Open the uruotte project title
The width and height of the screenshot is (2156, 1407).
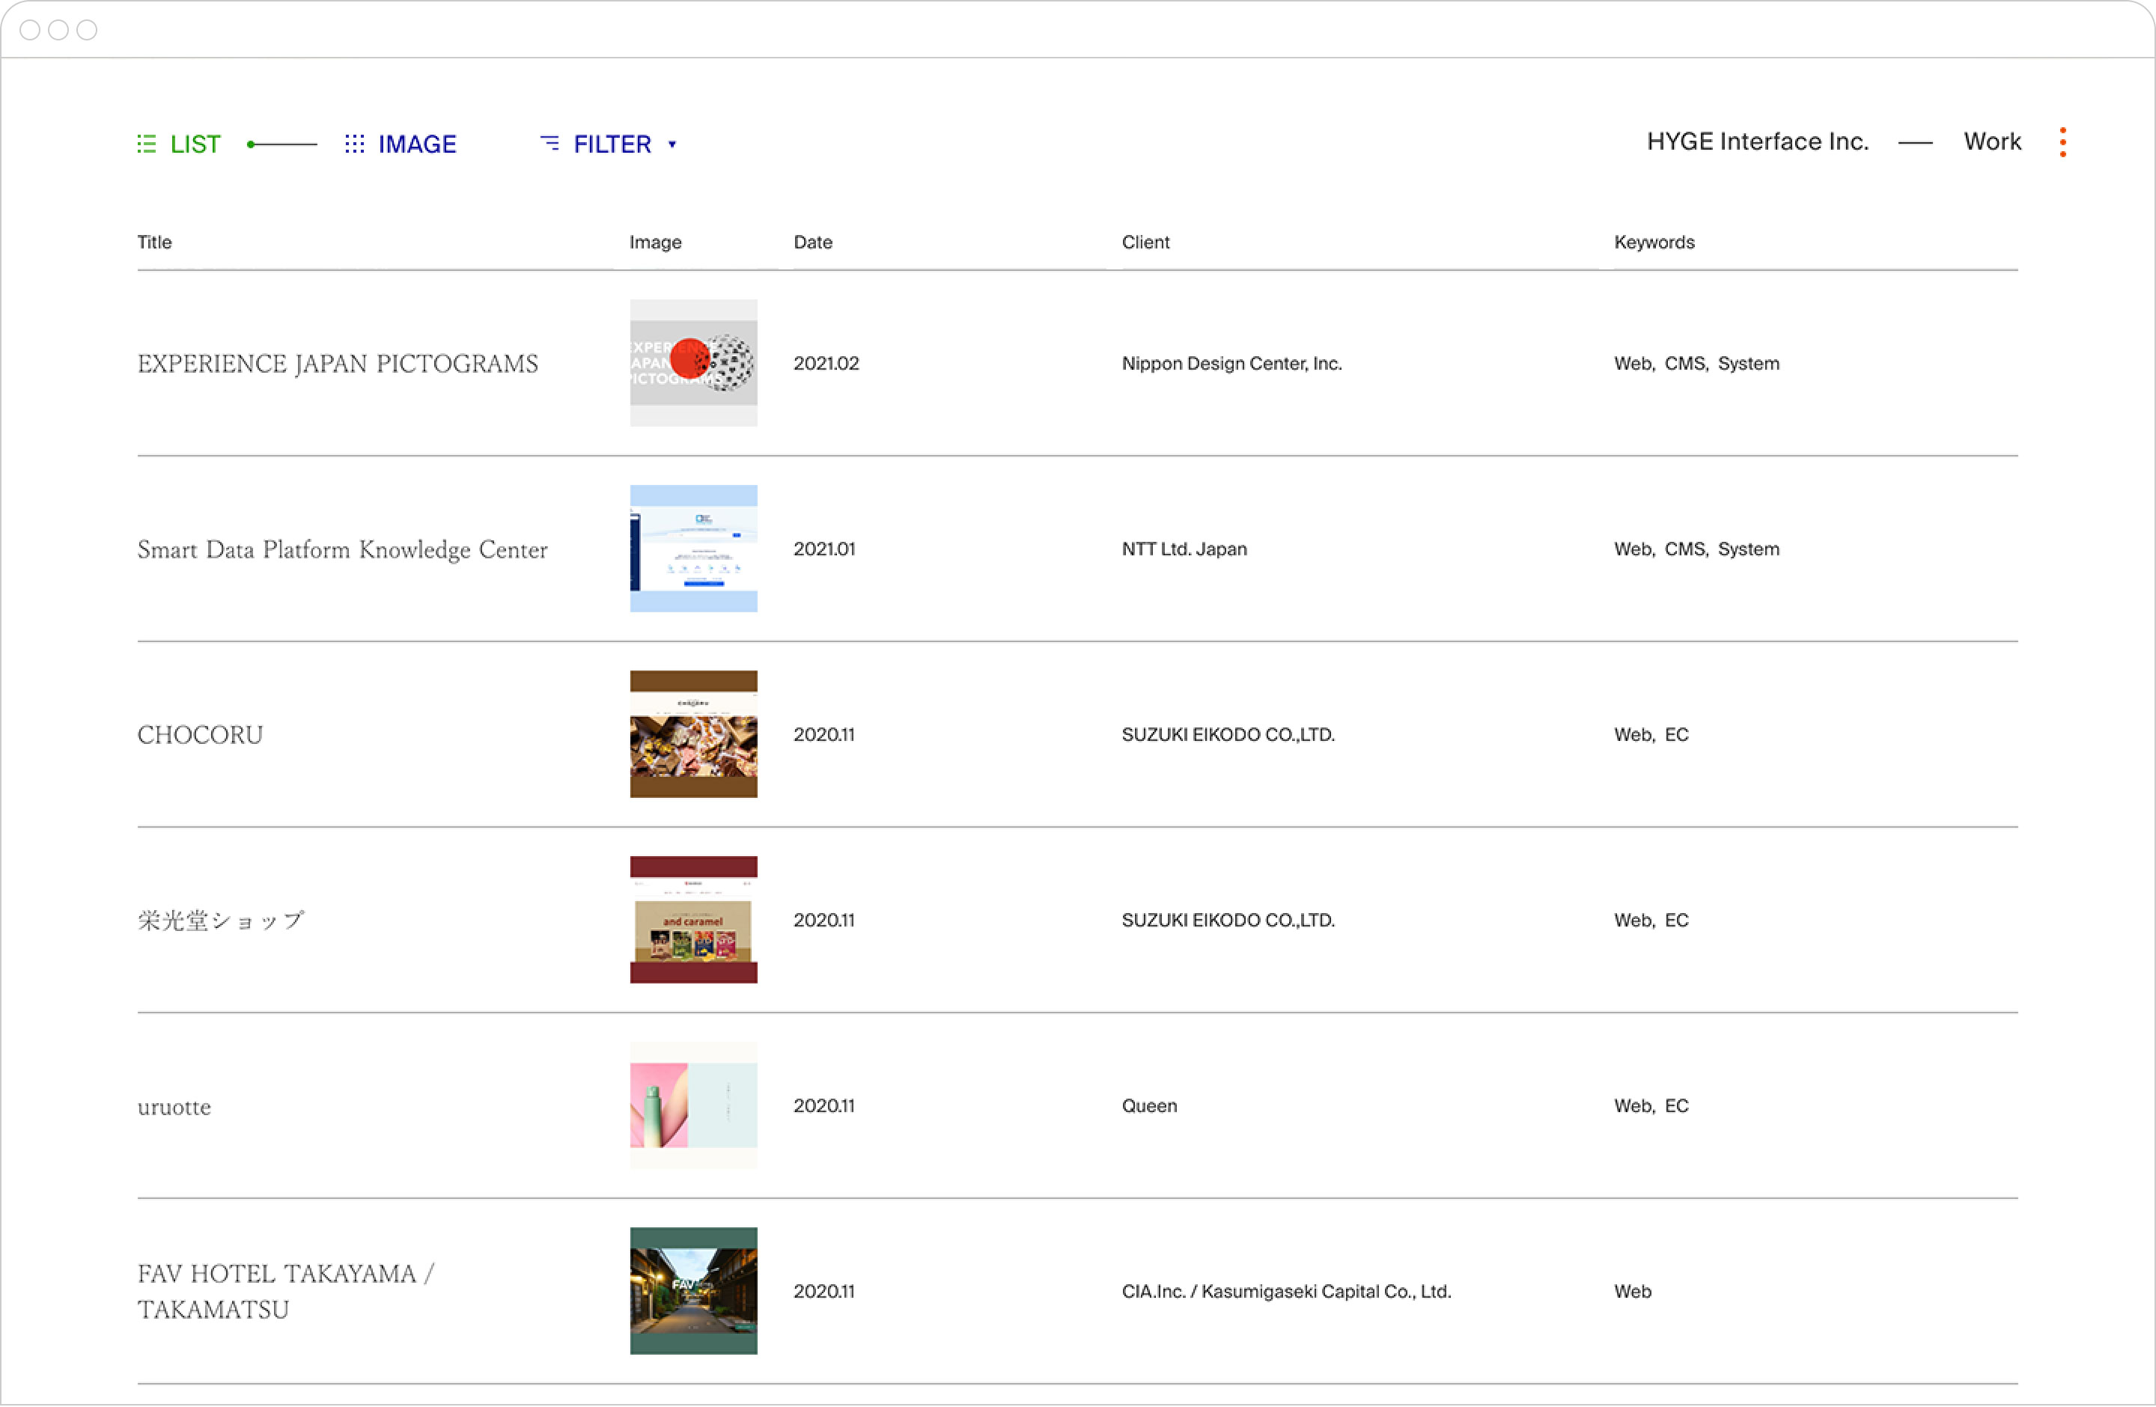pos(174,1106)
